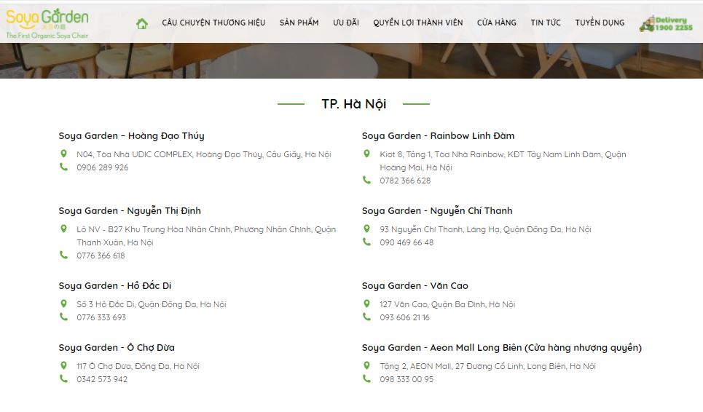Click the green home icon
703x412 pixels.
point(142,23)
